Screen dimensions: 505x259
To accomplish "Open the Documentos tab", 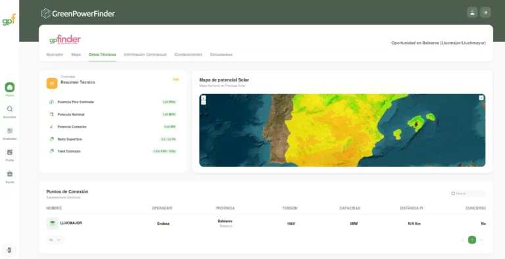I will pos(221,55).
